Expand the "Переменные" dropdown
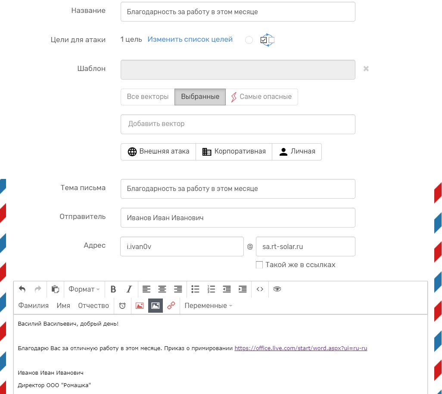This screenshot has width=442, height=394. [x=208, y=306]
